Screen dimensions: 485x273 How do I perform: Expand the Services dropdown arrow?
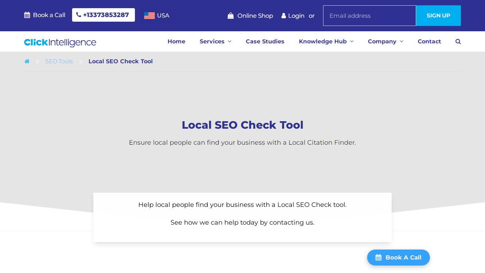click(x=230, y=42)
